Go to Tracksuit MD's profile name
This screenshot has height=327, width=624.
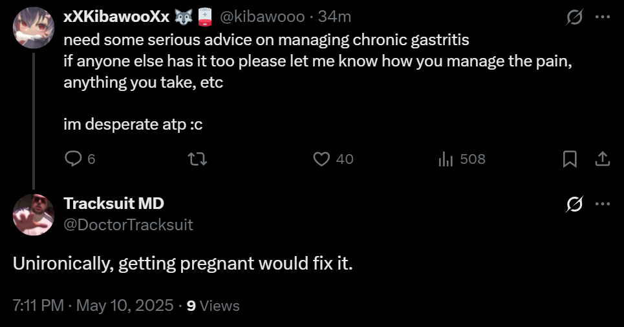tap(114, 204)
